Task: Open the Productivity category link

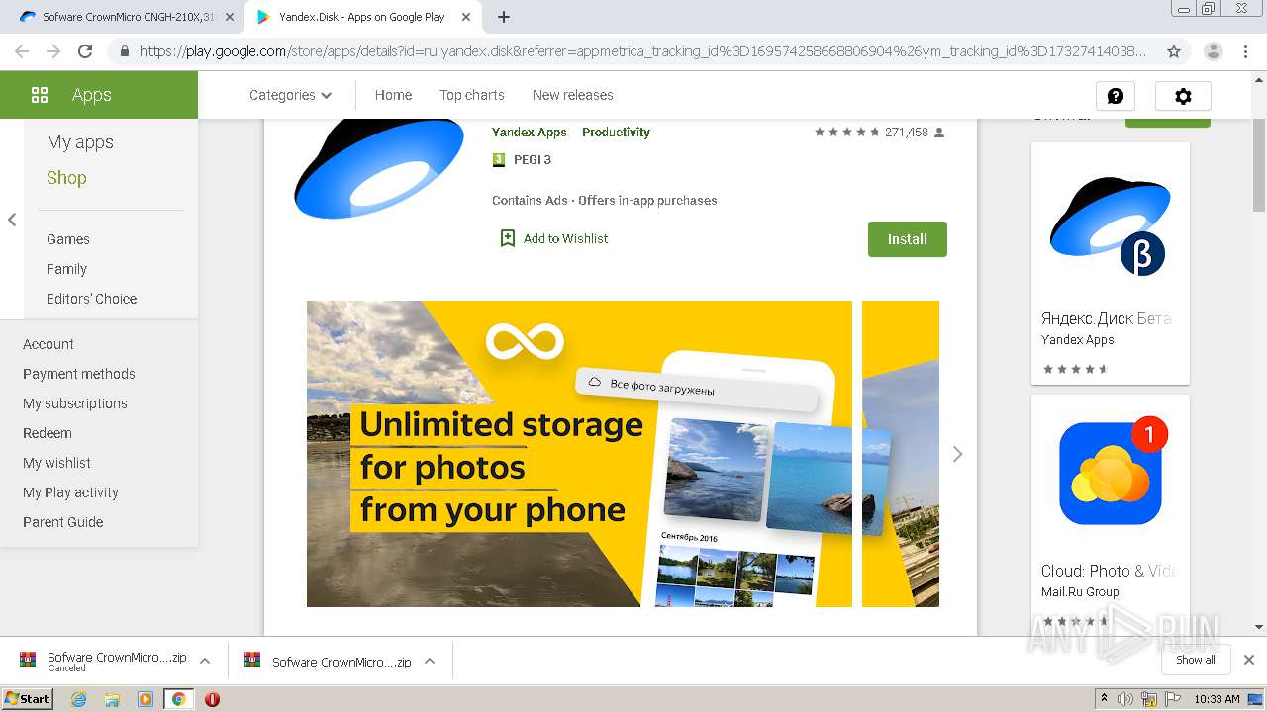Action: 616,133
